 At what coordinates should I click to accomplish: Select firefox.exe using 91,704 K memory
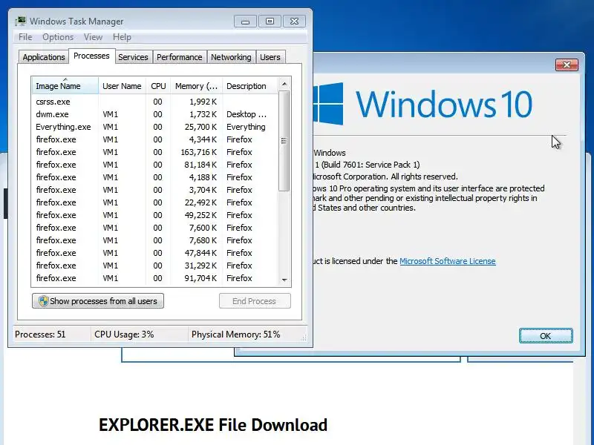[x=155, y=278]
